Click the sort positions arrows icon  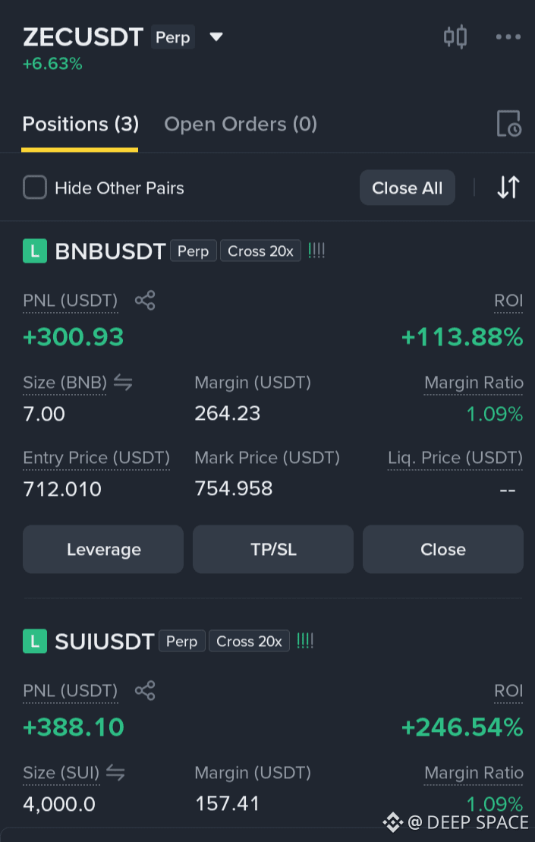point(508,188)
